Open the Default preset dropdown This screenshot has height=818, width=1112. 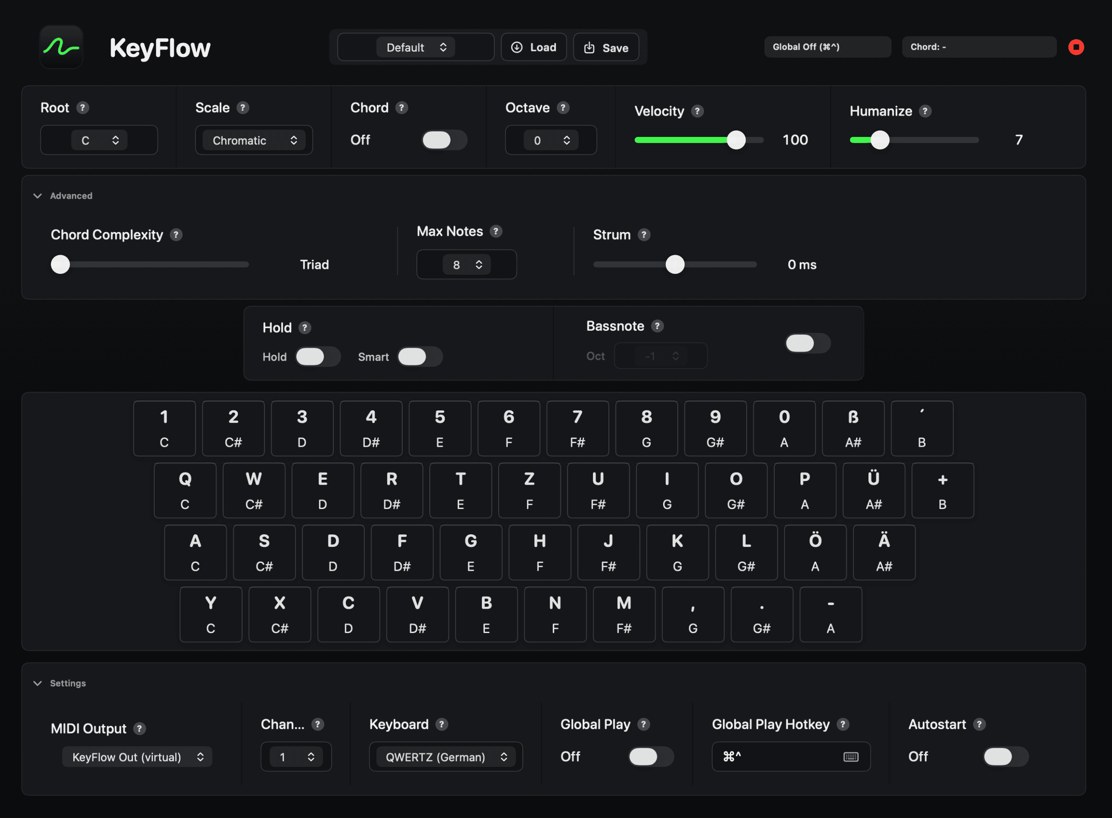416,47
